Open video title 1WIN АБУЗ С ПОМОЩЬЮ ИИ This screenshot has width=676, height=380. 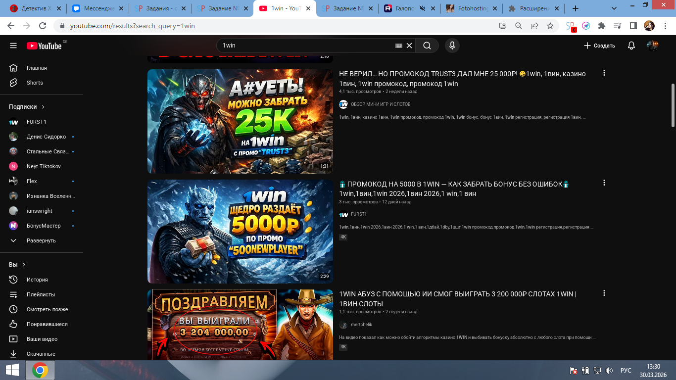(x=458, y=299)
